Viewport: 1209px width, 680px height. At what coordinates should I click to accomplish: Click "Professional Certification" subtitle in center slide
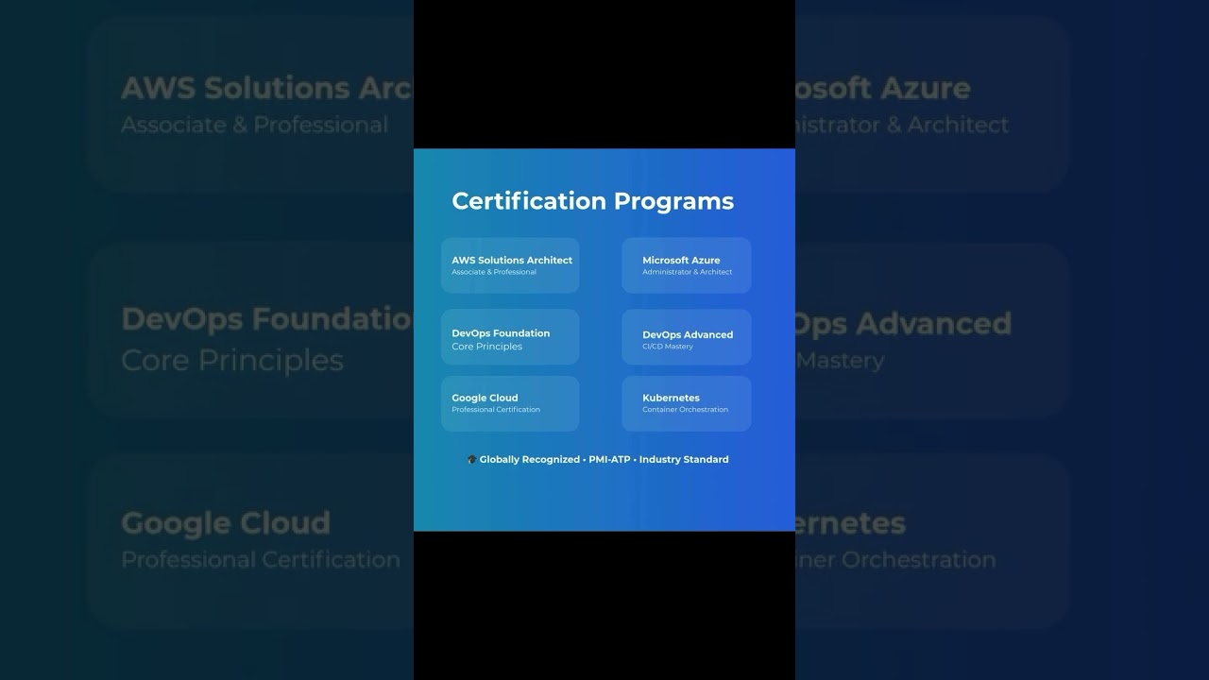pyautogui.click(x=496, y=410)
